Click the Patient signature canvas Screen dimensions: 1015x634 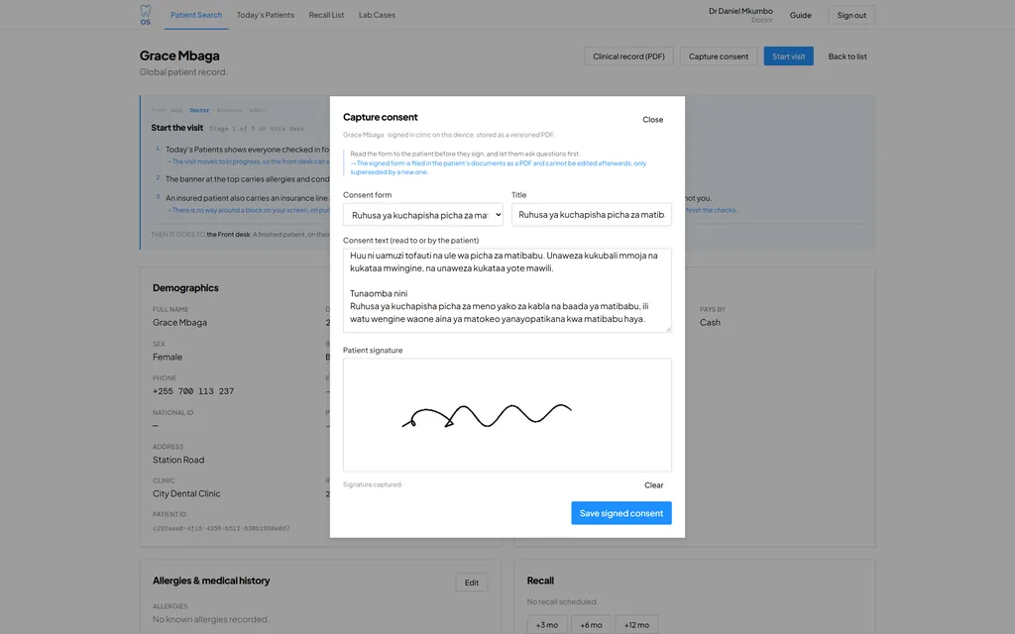(507, 415)
